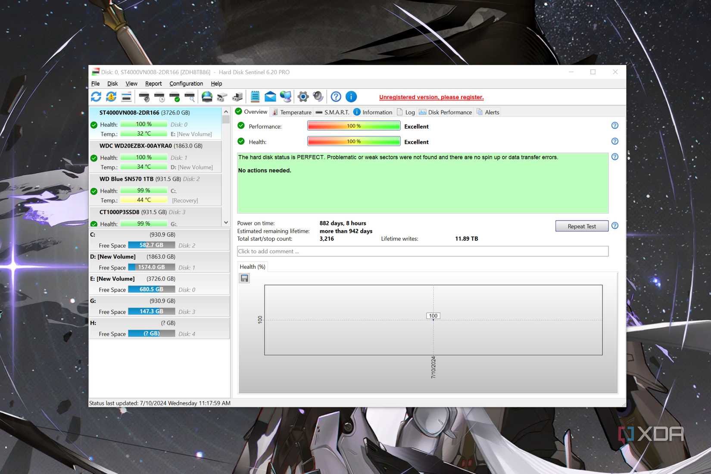This screenshot has height=474, width=711.
Task: Refresh disk status with the blue arrows icon
Action: pyautogui.click(x=97, y=97)
